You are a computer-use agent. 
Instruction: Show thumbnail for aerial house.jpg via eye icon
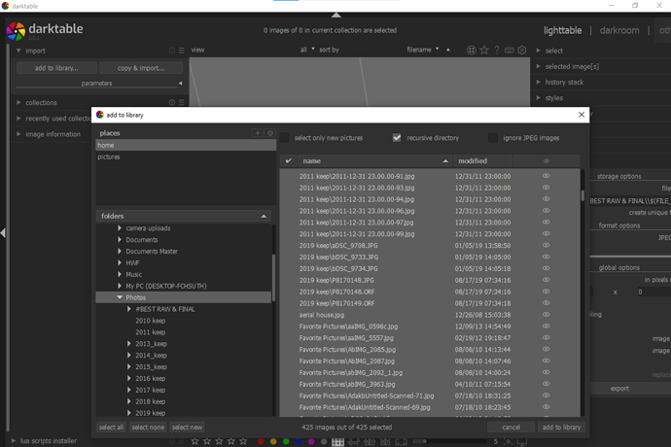[x=546, y=315]
